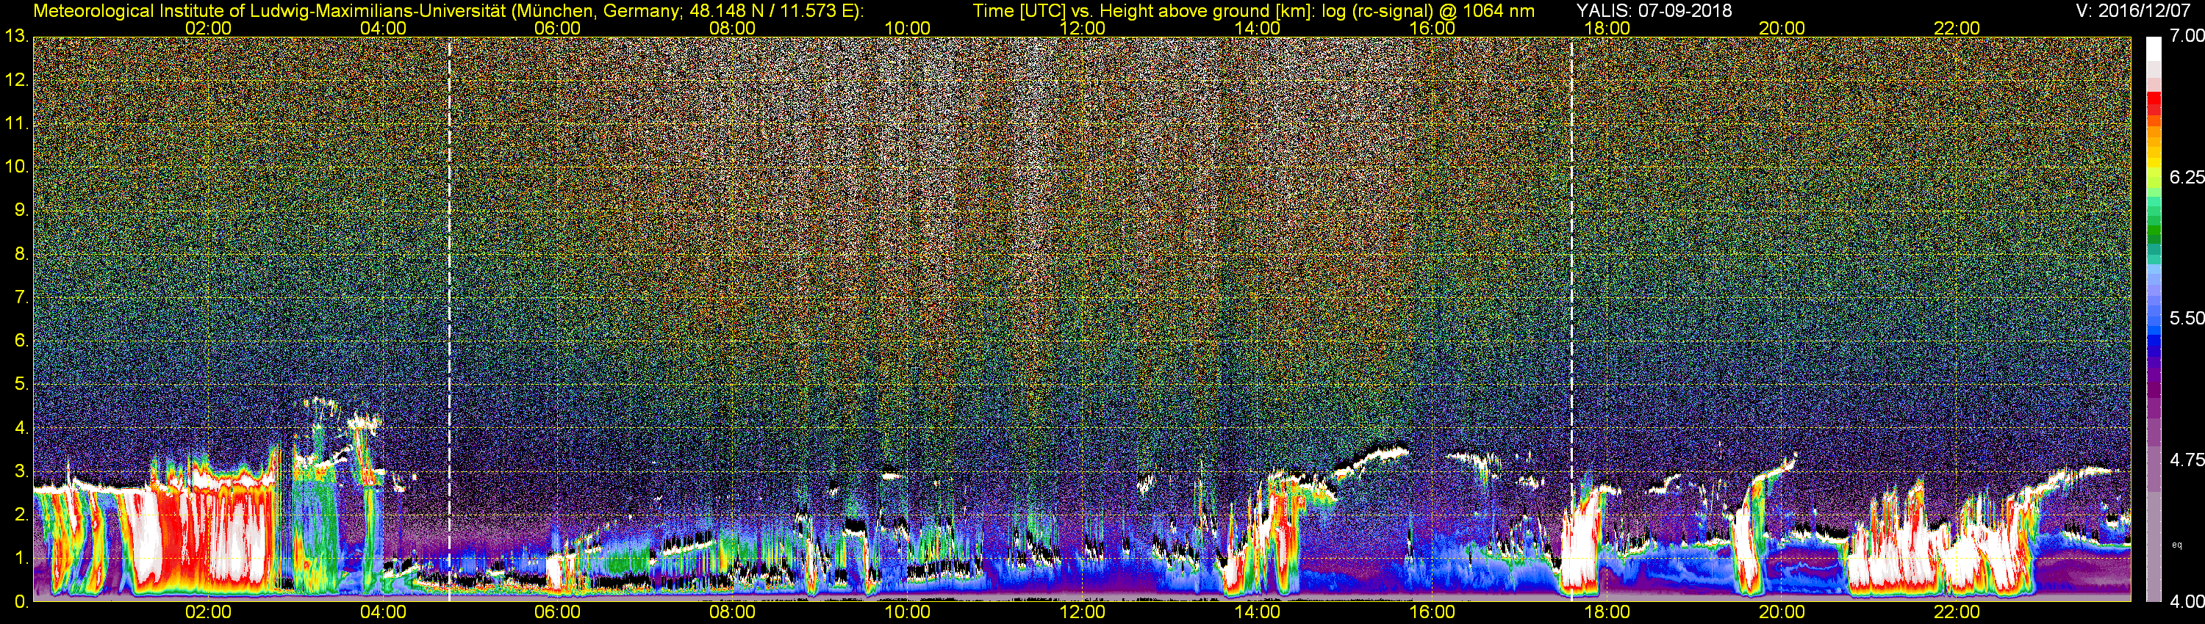Click 04:00 on the bottom time axis
The width and height of the screenshot is (2205, 624).
383,612
